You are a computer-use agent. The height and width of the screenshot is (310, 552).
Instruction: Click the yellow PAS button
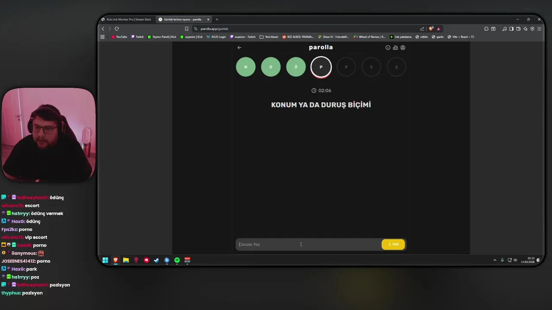click(393, 245)
